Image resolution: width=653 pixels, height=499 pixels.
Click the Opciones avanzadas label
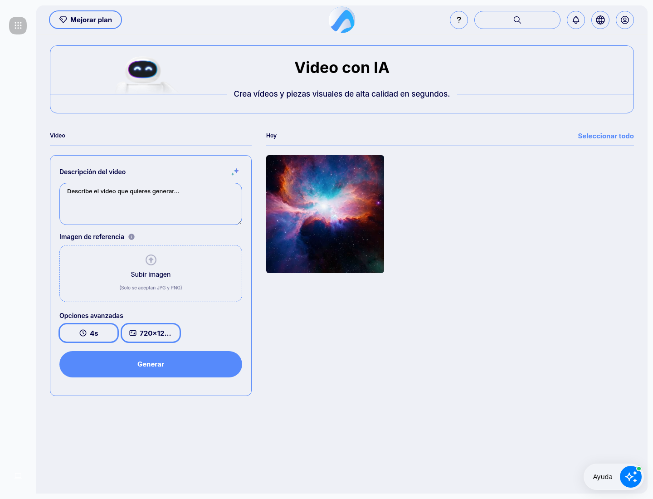pyautogui.click(x=91, y=316)
